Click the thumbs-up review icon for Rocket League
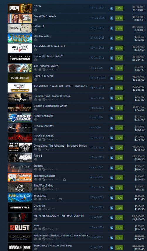147x251 pixels. pos(111,118)
